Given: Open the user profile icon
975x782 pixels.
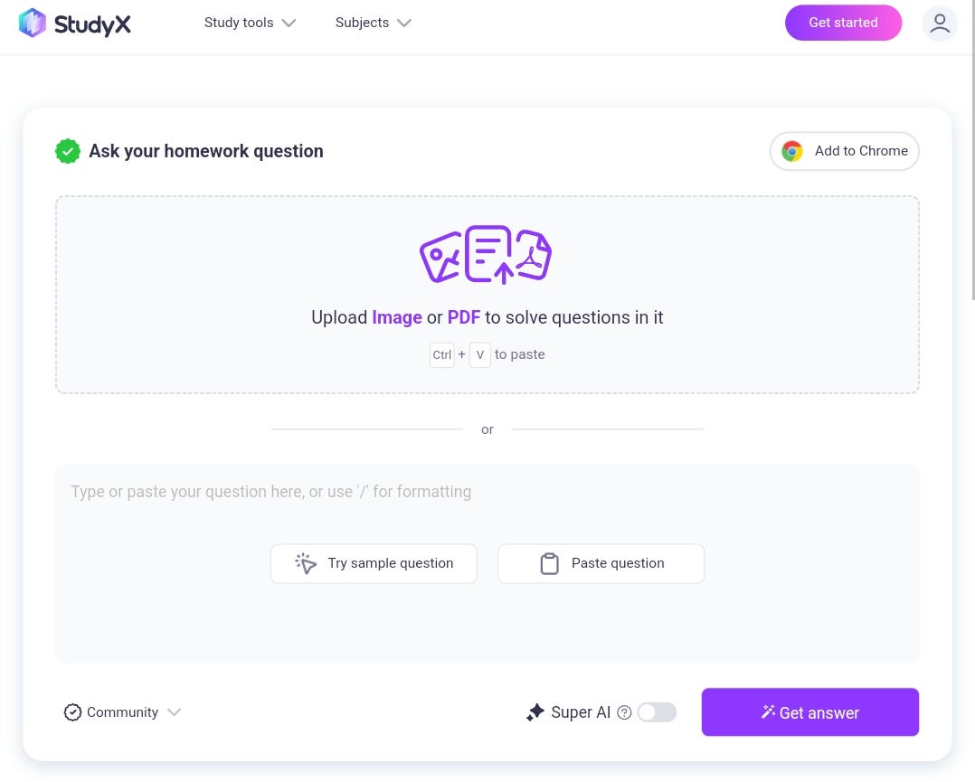Looking at the screenshot, I should [940, 24].
